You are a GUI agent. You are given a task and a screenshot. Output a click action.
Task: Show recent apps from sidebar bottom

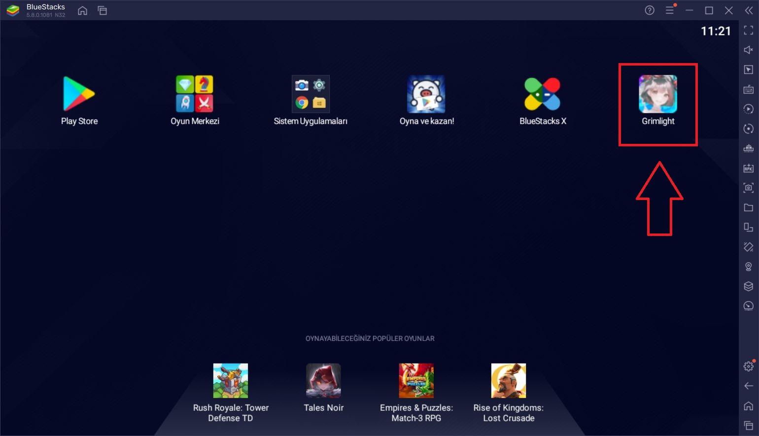pyautogui.click(x=749, y=425)
